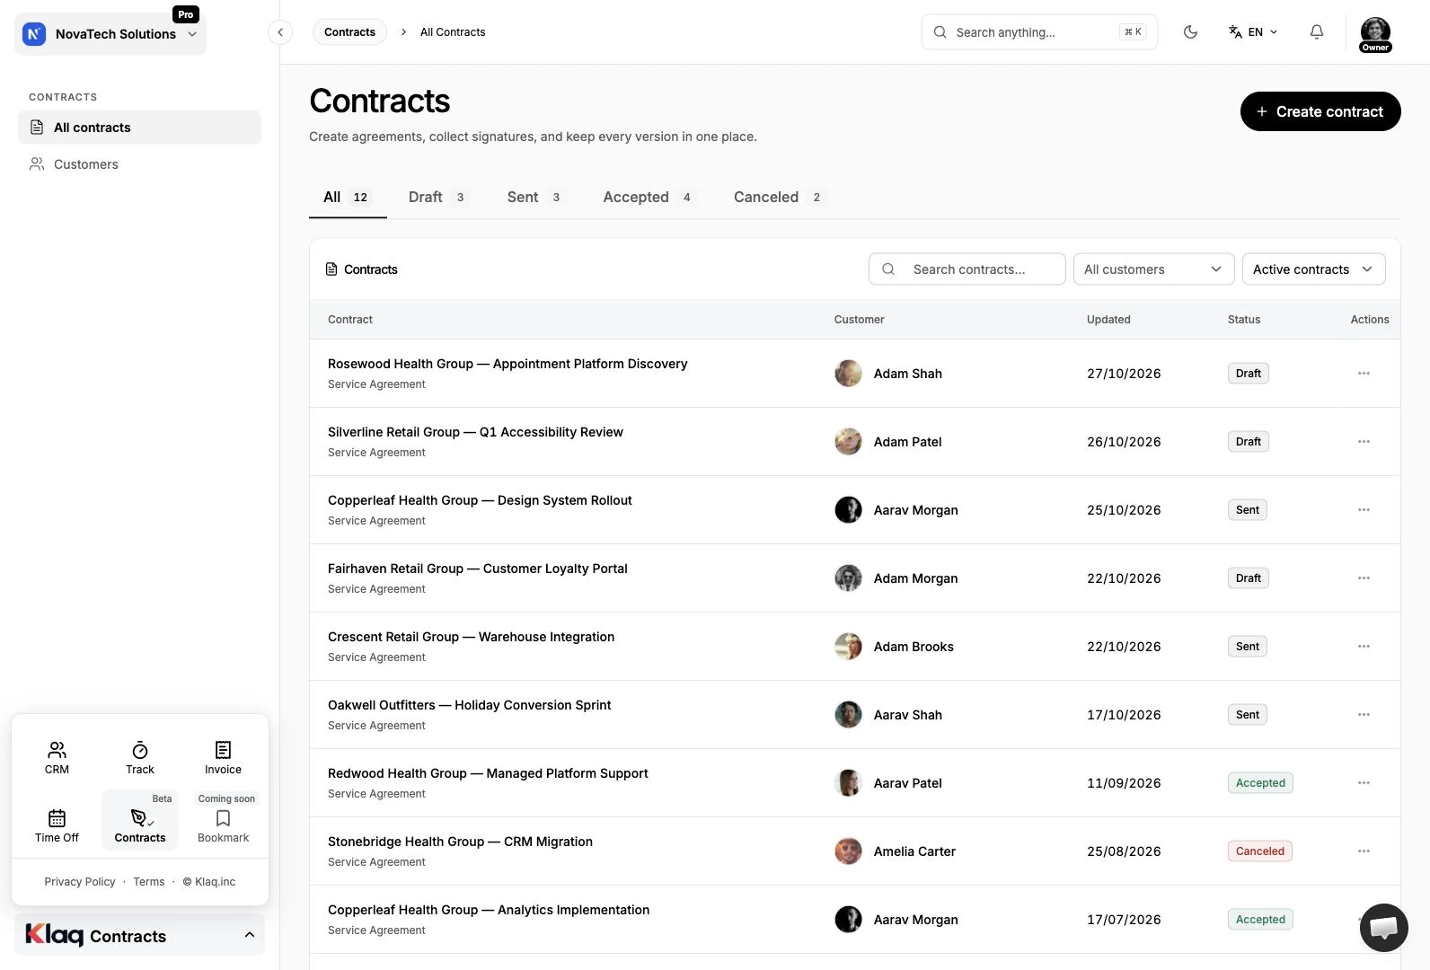The height and width of the screenshot is (970, 1430).
Task: Switch to the All tab
Action: click(x=348, y=198)
